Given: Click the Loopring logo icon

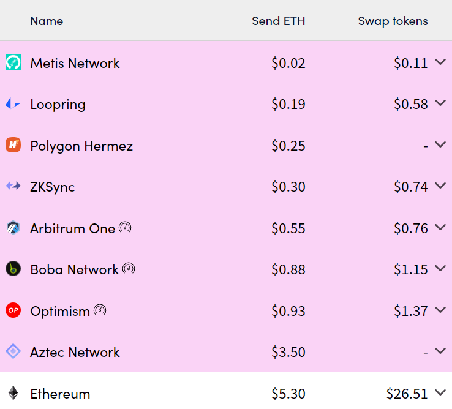Looking at the screenshot, I should (x=13, y=103).
